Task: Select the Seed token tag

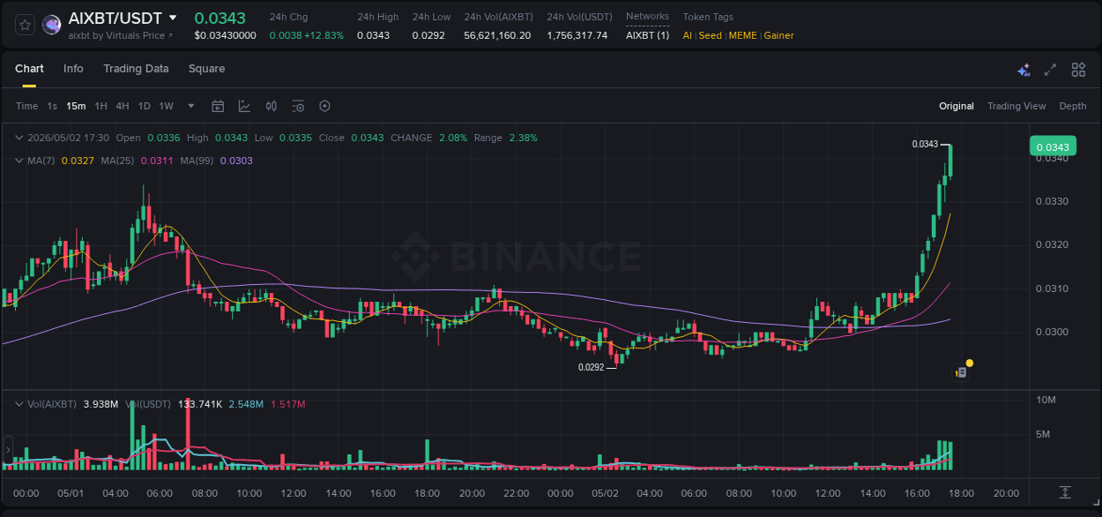Action: point(710,35)
